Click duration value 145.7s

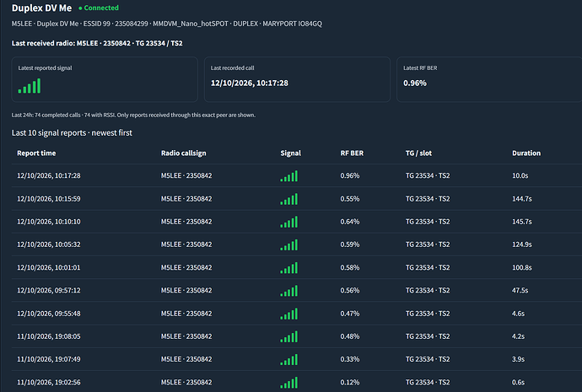click(x=522, y=222)
